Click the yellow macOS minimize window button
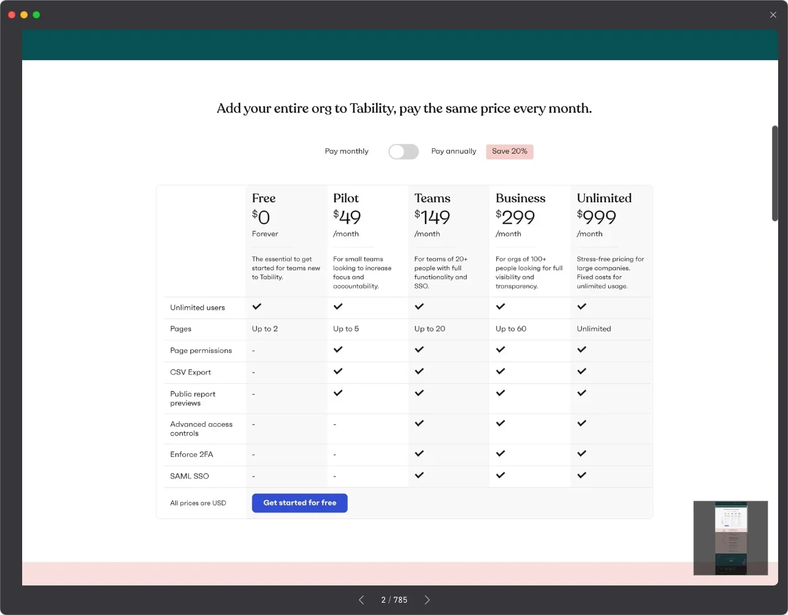Viewport: 788px width, 615px height. (24, 15)
